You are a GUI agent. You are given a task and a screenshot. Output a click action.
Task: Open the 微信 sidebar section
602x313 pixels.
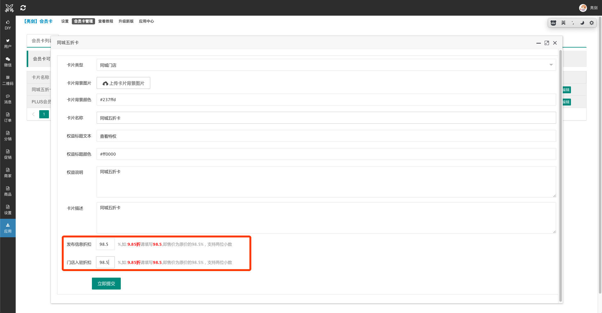8,62
